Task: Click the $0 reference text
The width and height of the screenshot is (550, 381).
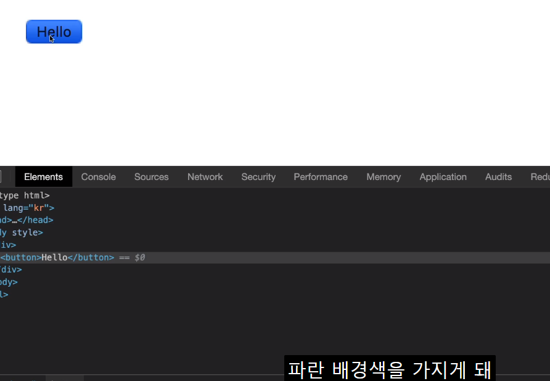Action: (x=139, y=258)
